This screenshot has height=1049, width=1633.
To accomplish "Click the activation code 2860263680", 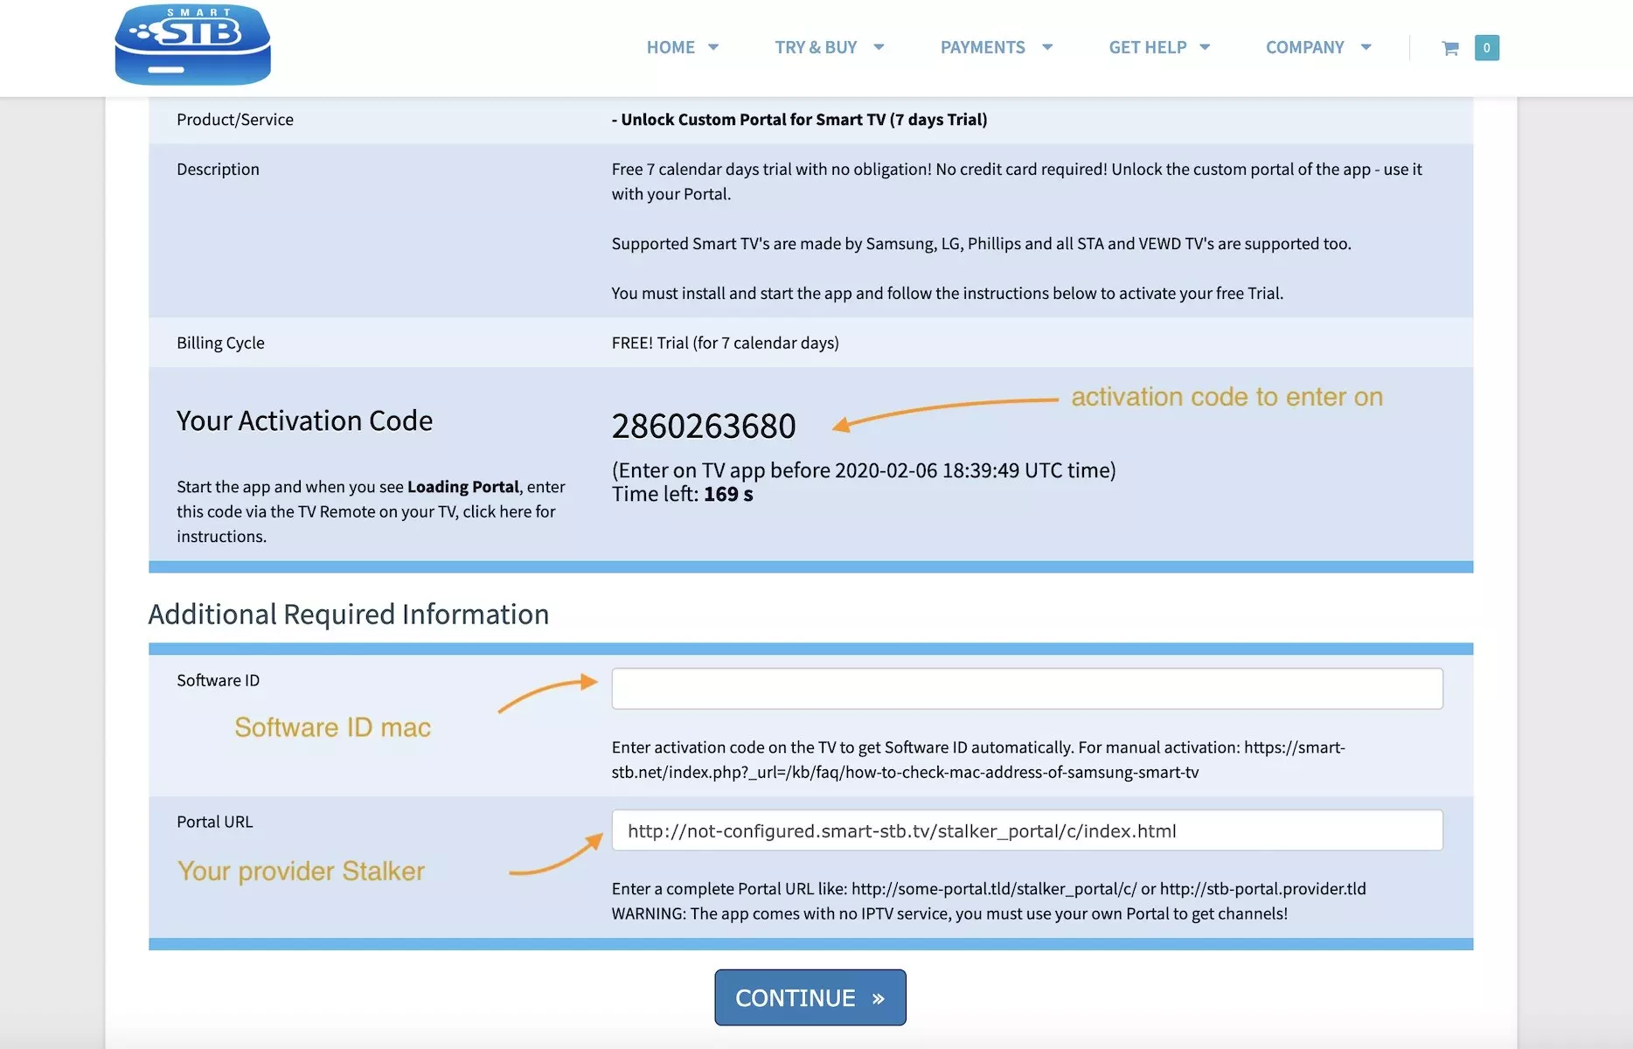I will pyautogui.click(x=704, y=427).
